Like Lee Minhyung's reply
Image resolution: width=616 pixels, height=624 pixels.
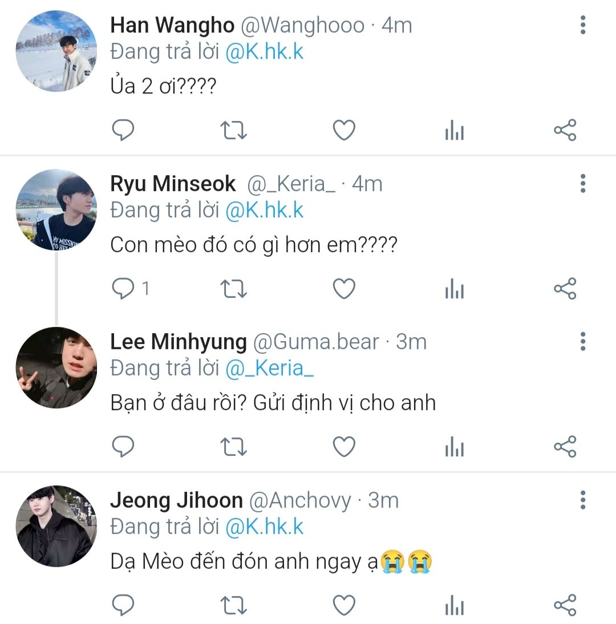click(344, 447)
